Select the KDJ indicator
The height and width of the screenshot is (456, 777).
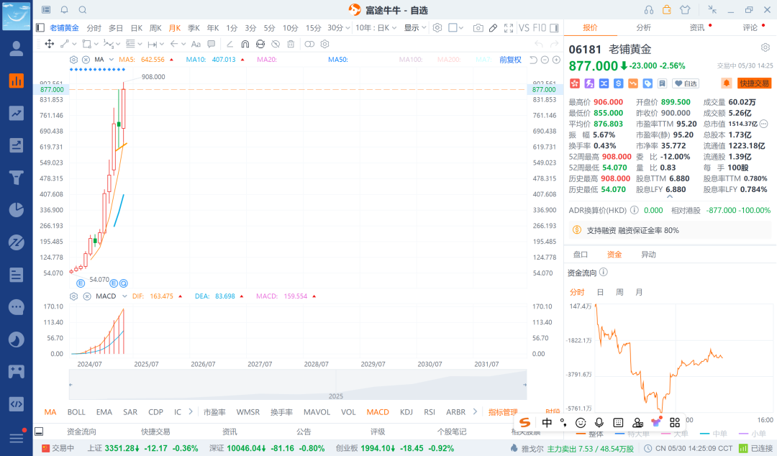[406, 412]
